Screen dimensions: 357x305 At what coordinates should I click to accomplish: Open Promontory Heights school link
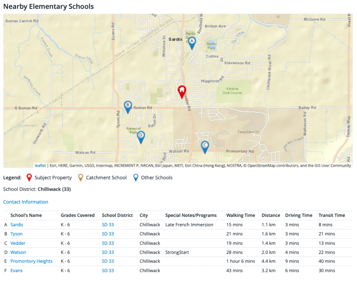click(31, 261)
